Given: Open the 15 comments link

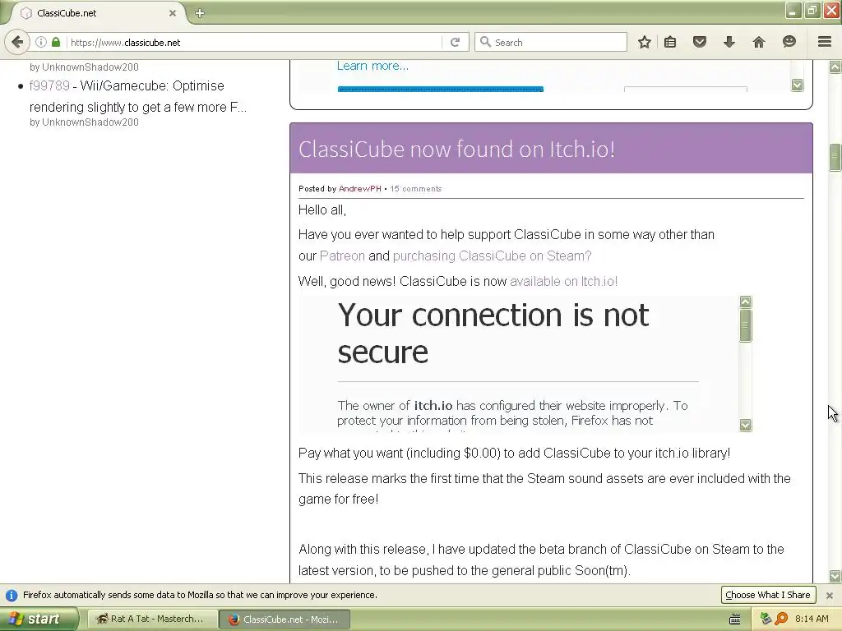Looking at the screenshot, I should point(415,189).
